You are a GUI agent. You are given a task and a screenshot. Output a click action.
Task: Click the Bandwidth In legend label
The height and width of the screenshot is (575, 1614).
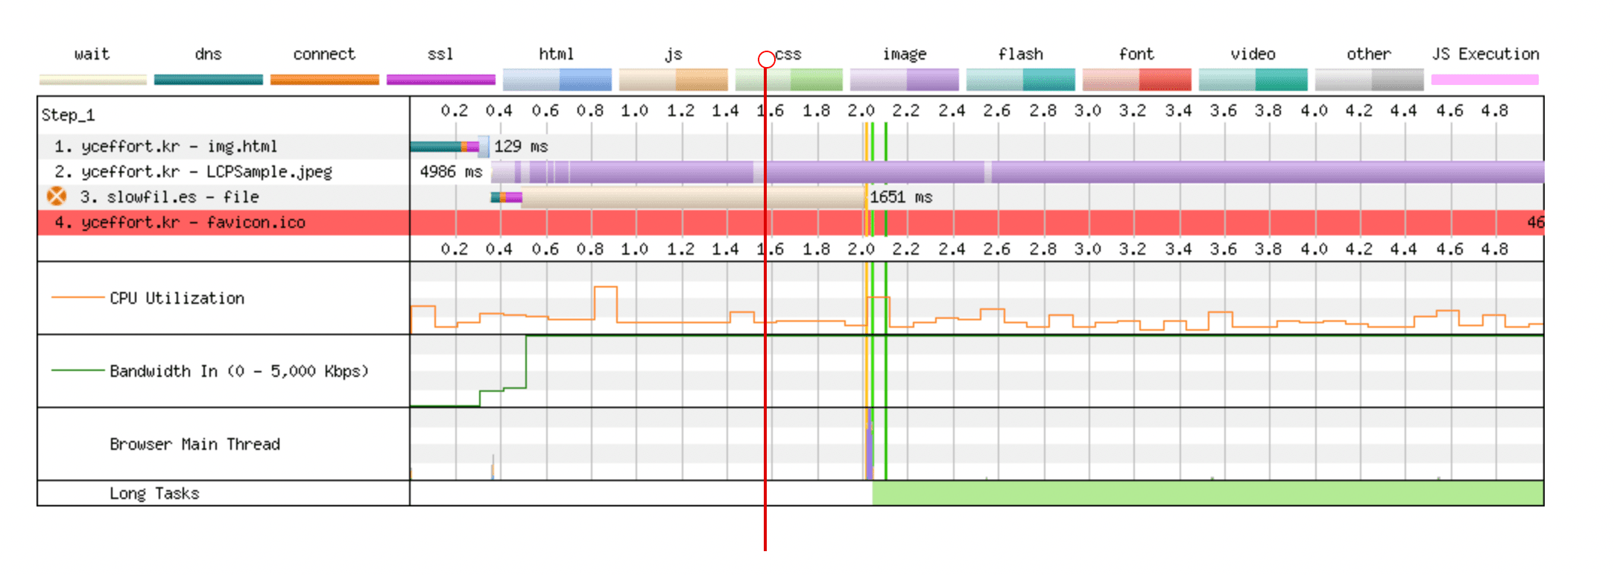click(238, 371)
